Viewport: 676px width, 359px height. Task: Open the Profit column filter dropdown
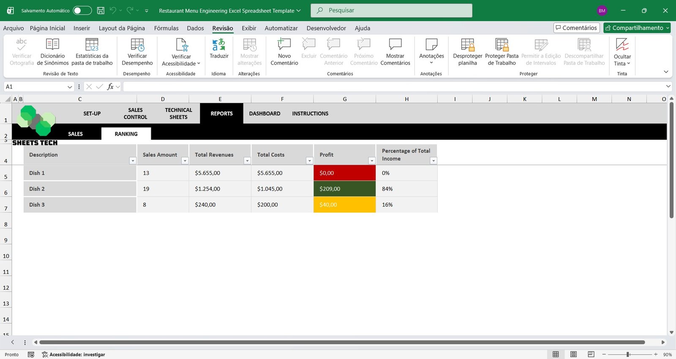click(x=372, y=161)
